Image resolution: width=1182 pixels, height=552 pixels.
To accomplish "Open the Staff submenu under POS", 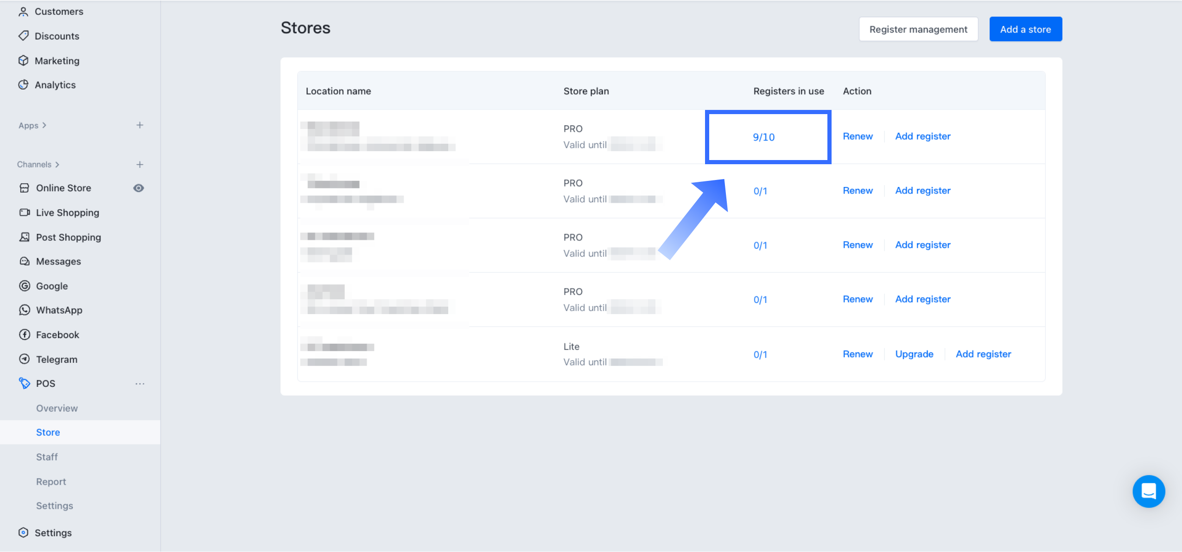I will pyautogui.click(x=47, y=457).
